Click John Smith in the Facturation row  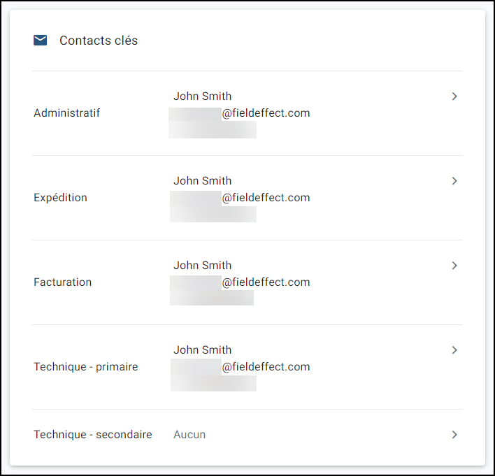(202, 266)
